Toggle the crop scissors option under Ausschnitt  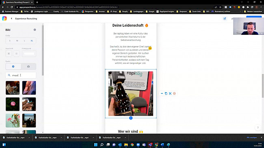[x=9, y=54]
